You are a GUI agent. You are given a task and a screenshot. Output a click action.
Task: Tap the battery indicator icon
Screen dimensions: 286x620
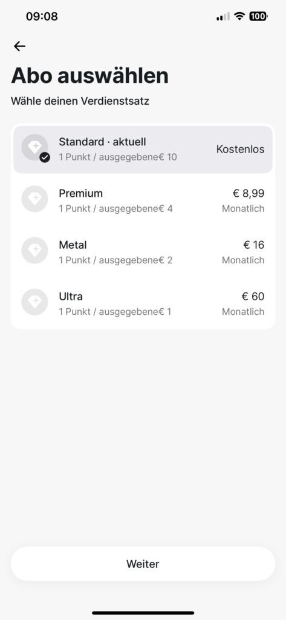258,16
